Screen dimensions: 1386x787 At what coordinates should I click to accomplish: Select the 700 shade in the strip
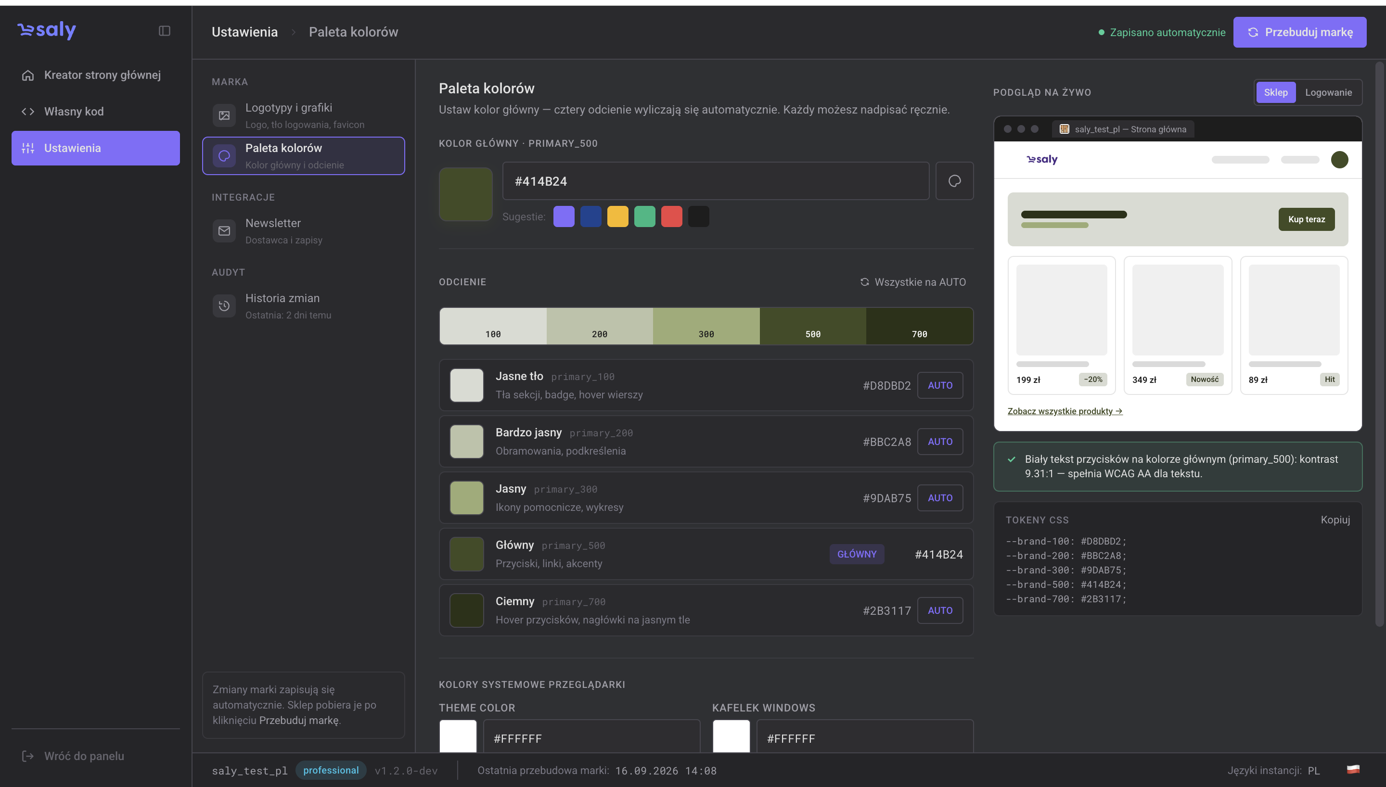pos(919,327)
